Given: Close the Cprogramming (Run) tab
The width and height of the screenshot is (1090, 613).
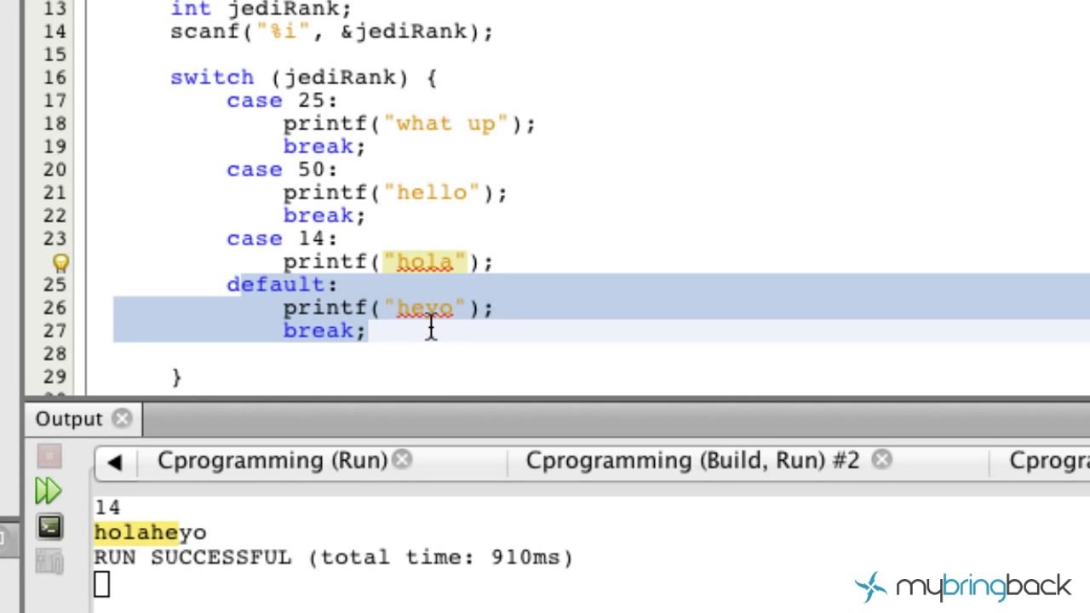Looking at the screenshot, I should click(403, 461).
